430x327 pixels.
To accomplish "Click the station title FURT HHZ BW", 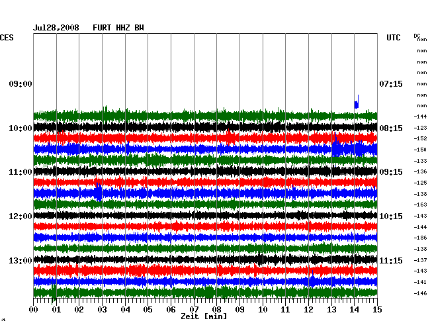I will point(118,28).
